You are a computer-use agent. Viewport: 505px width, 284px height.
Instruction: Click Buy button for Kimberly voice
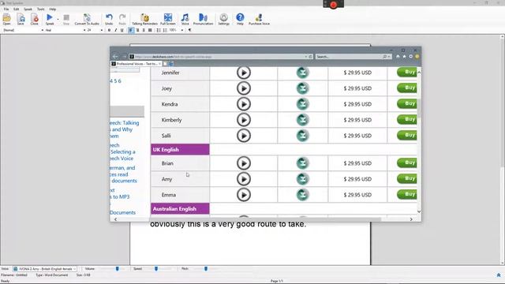coord(407,119)
